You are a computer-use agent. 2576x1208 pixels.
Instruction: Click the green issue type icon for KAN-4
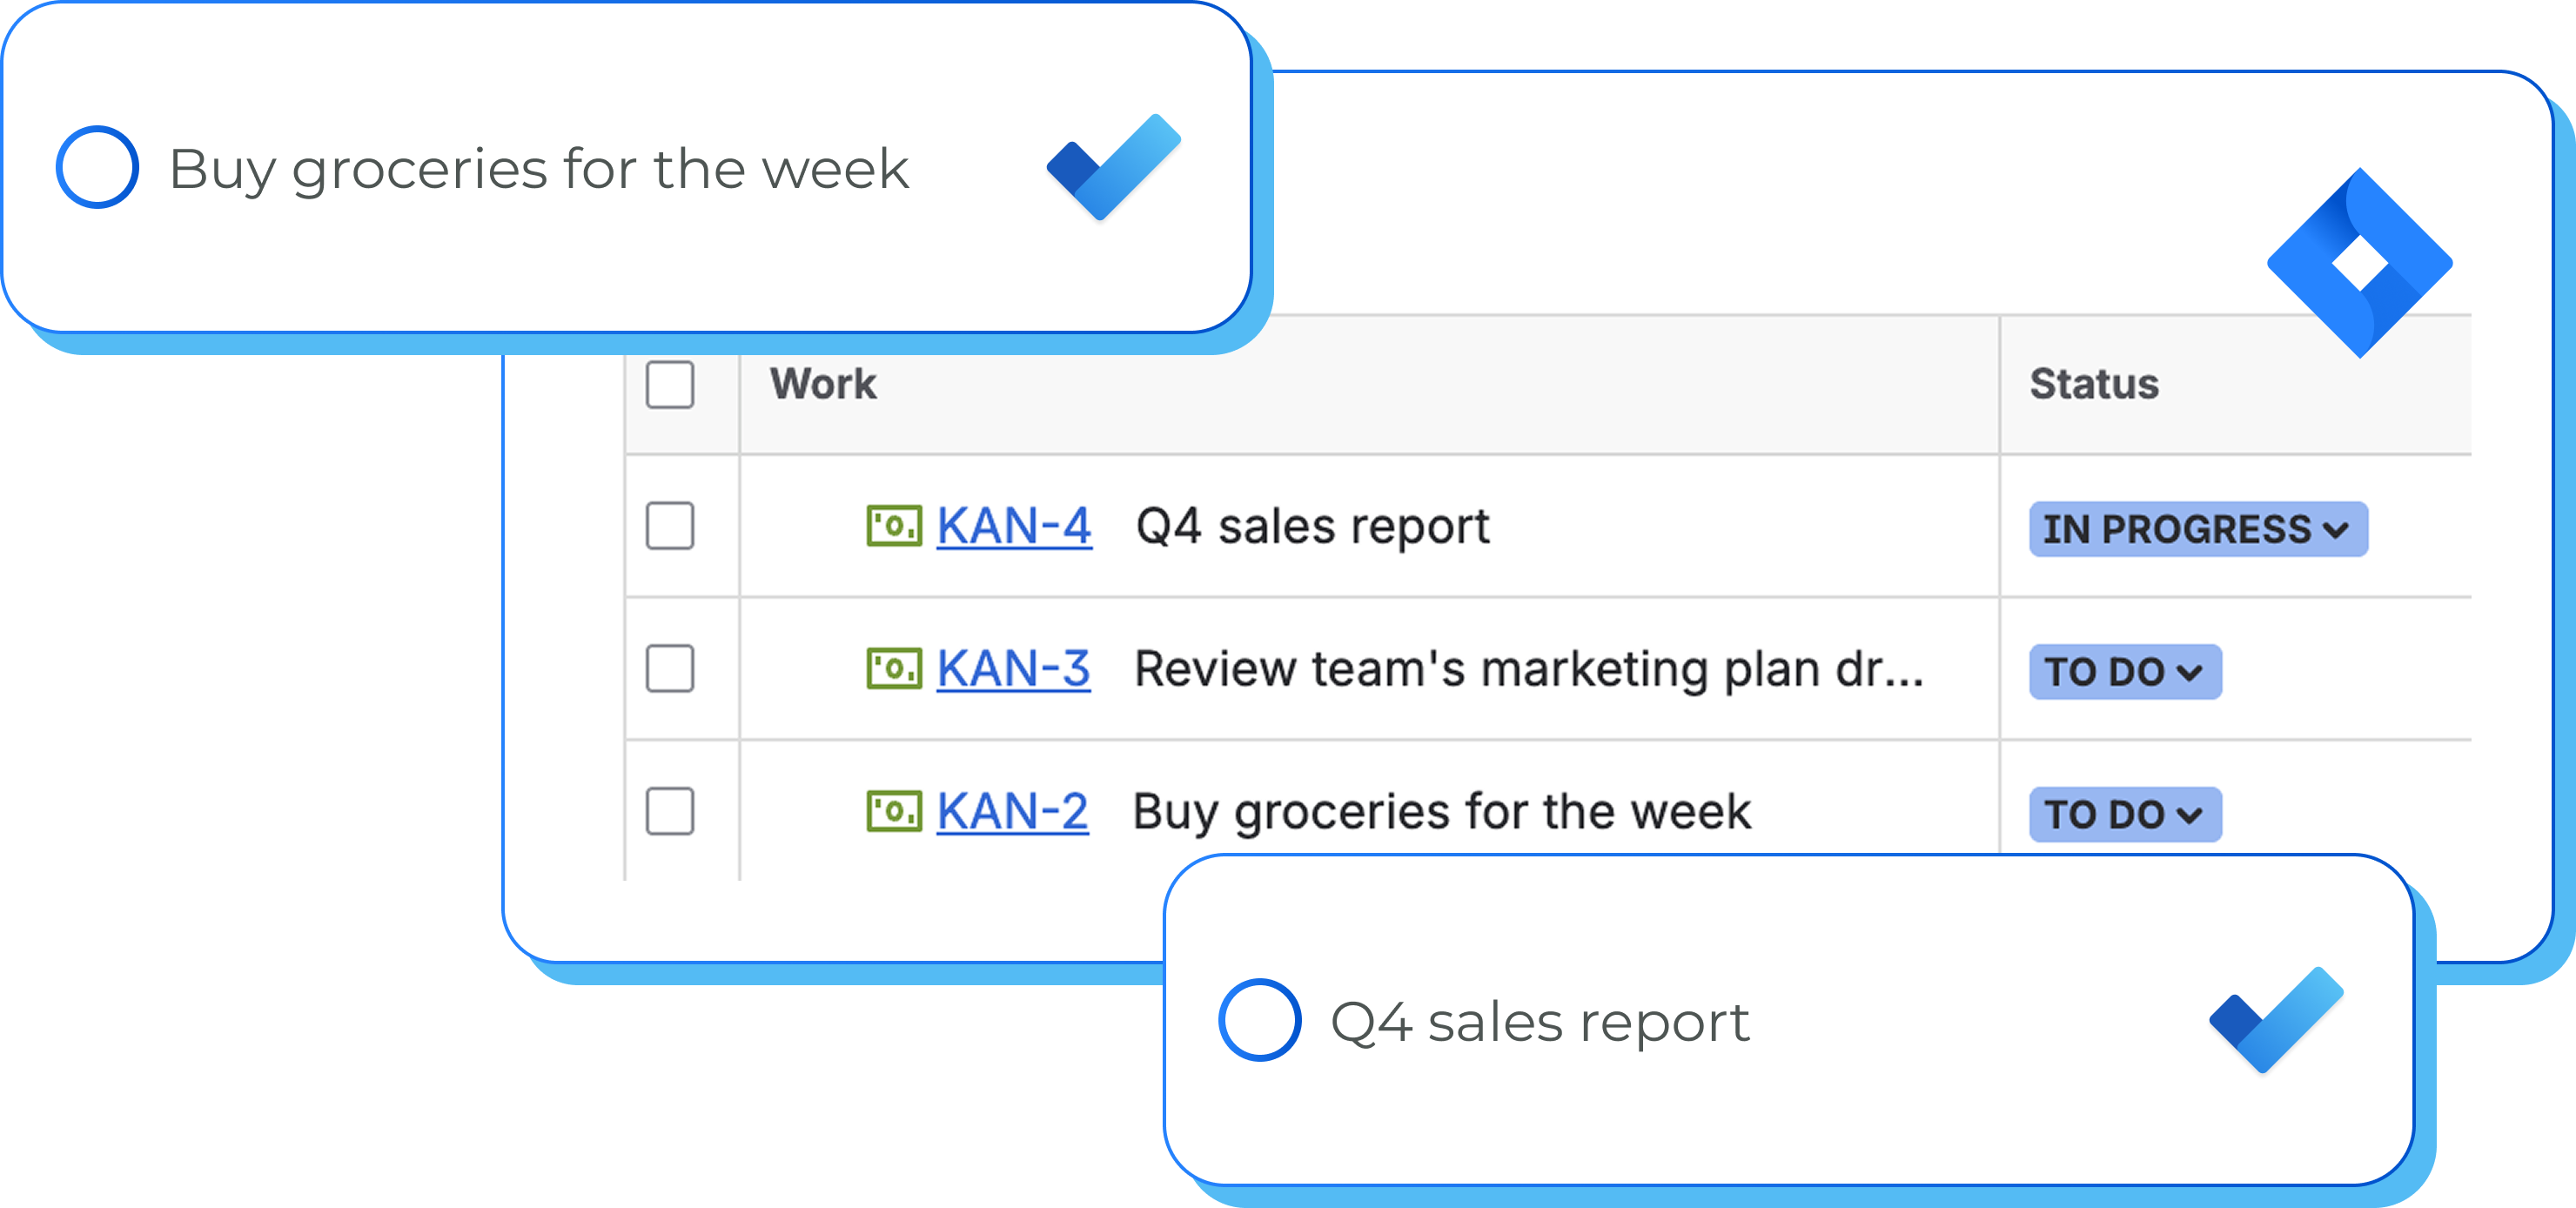893,526
